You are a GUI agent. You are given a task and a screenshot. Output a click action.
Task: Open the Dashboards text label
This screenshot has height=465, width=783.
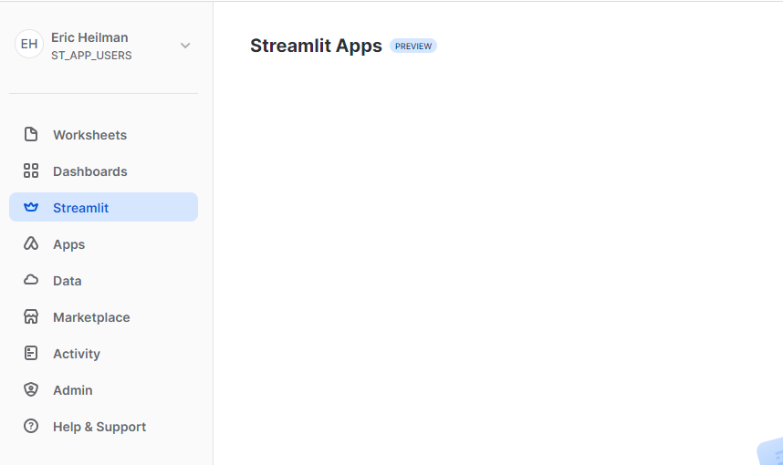tap(89, 171)
